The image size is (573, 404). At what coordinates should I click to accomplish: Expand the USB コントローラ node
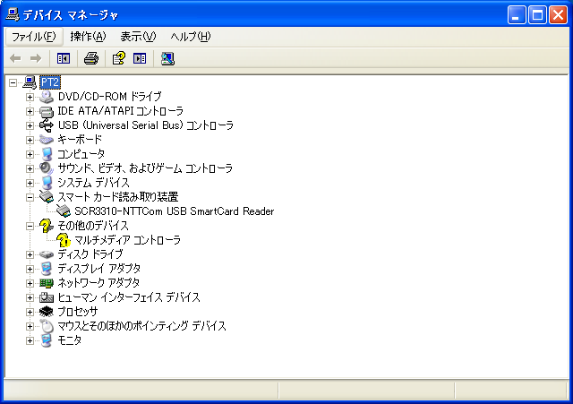point(30,125)
